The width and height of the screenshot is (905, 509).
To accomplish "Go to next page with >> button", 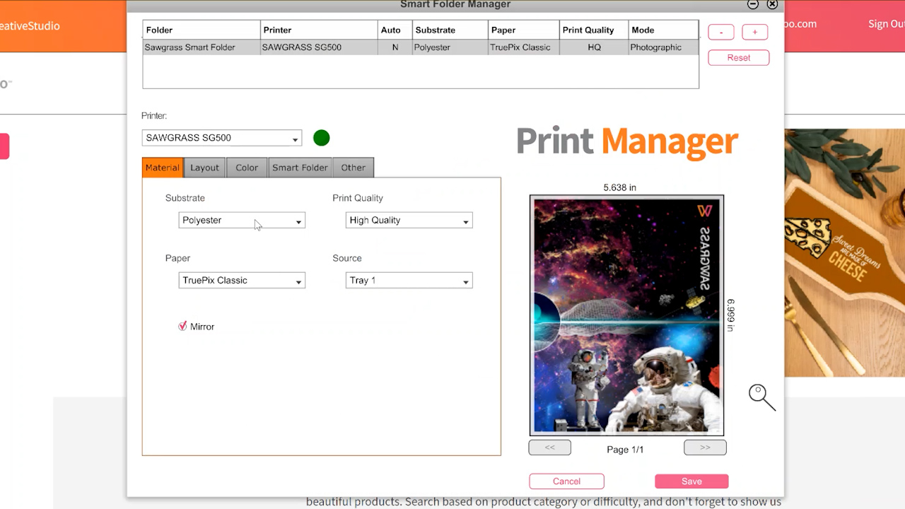I will pos(705,447).
